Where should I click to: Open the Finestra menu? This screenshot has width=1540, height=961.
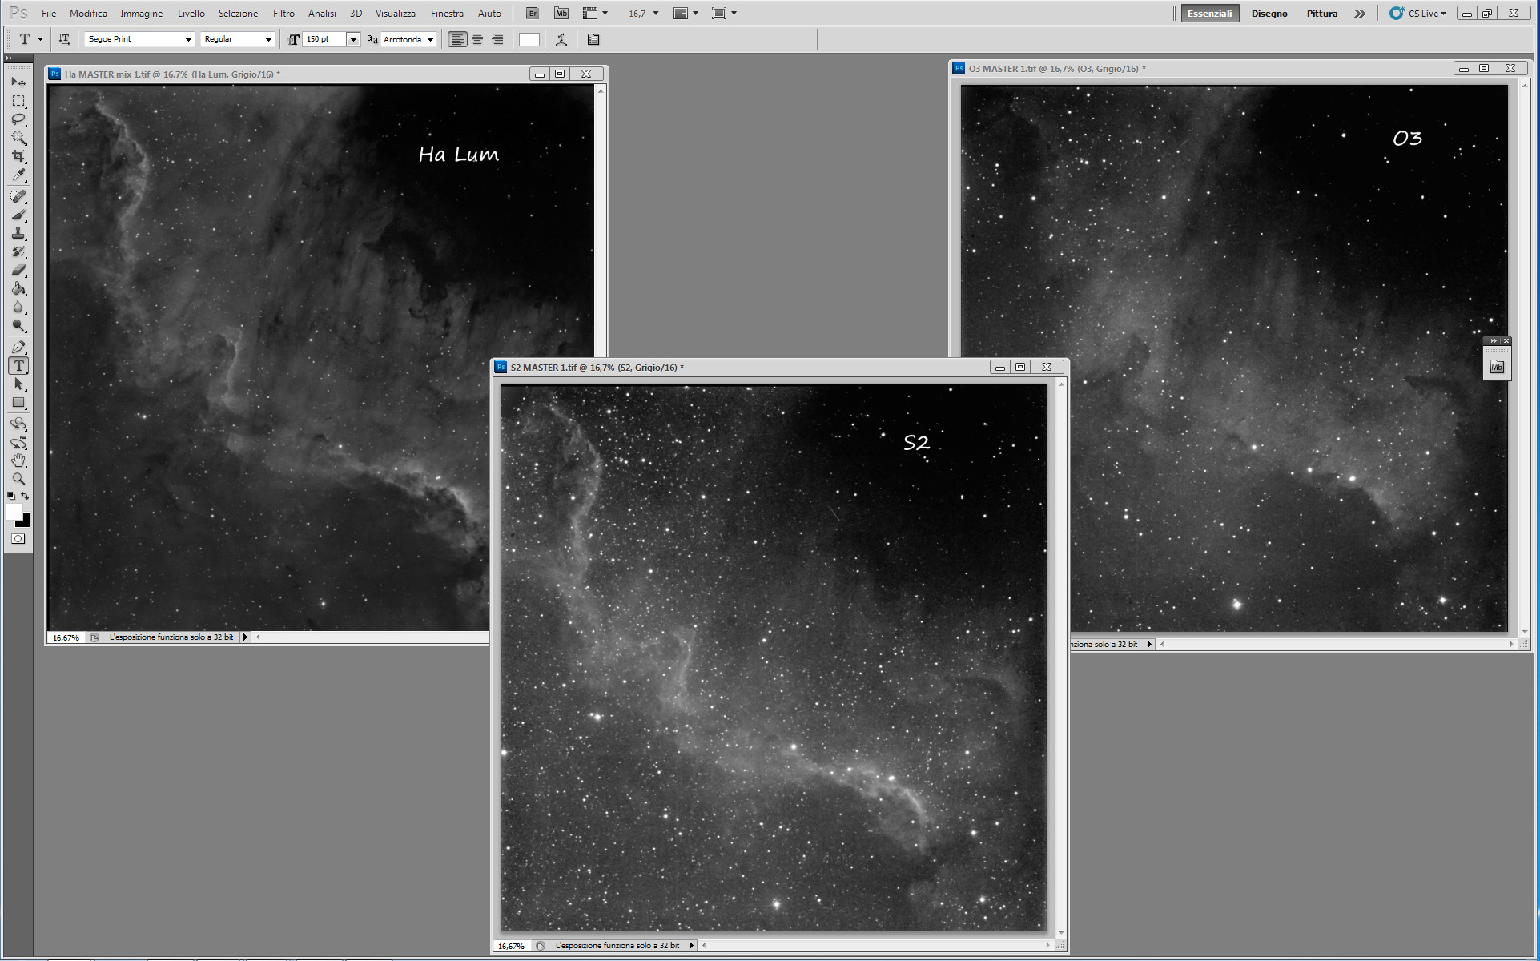(447, 13)
